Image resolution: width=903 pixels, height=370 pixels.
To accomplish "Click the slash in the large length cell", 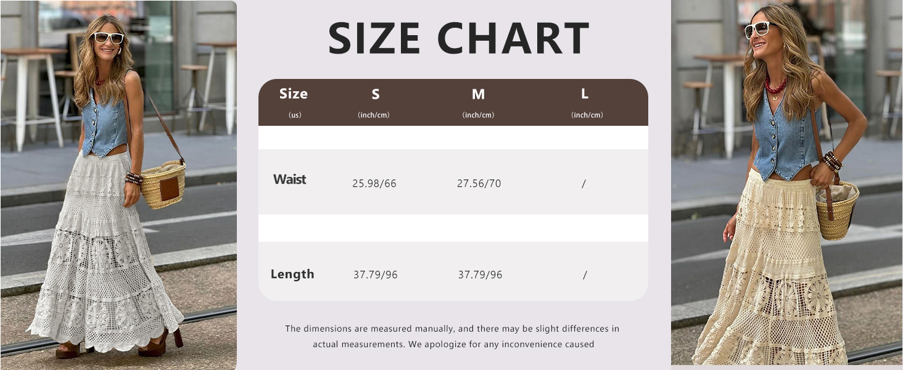I will (585, 275).
